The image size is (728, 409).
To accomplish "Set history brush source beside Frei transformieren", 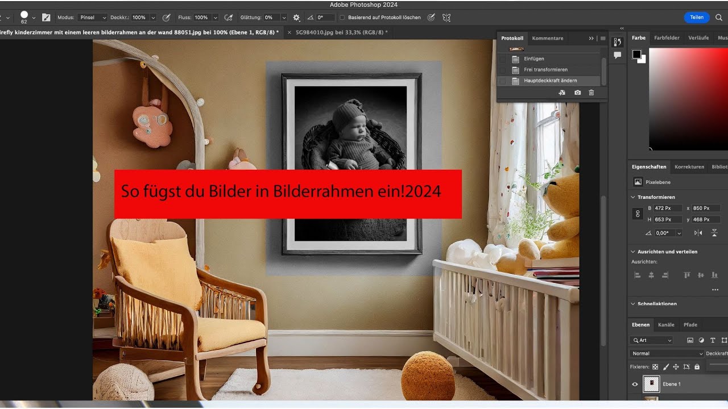I will click(x=502, y=69).
